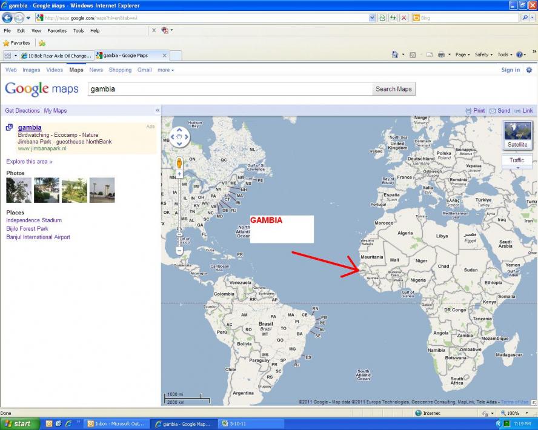Open the Bing search options dropdown arrow

pyautogui.click(x=533, y=18)
